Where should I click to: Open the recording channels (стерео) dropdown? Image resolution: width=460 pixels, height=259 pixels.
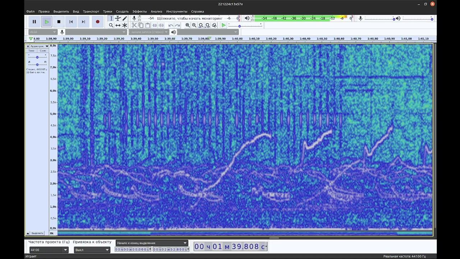[x=148, y=32]
